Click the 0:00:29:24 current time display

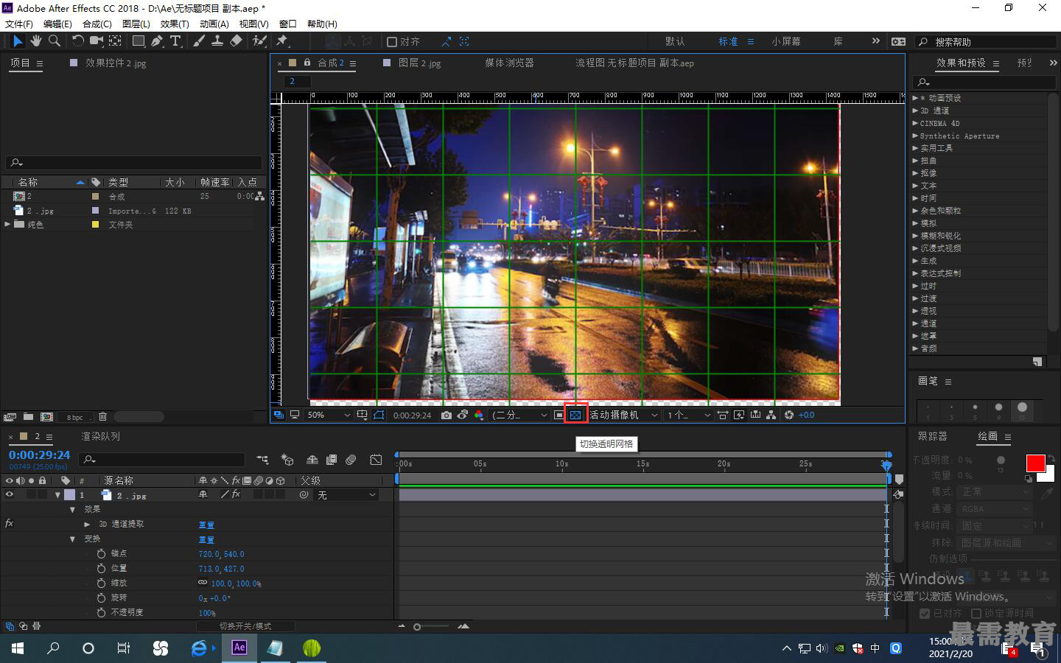(40, 455)
